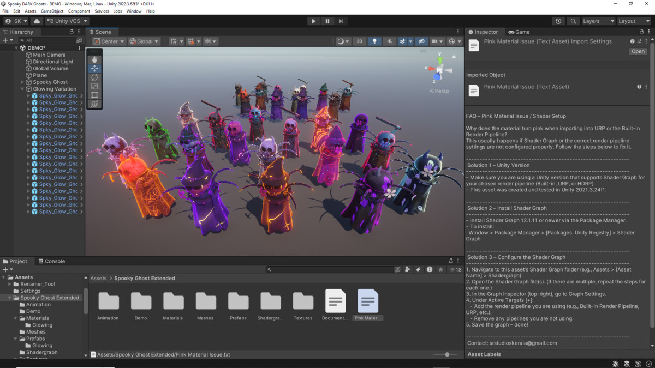Click the Step forward button
The width and height of the screenshot is (655, 368).
tap(341, 21)
